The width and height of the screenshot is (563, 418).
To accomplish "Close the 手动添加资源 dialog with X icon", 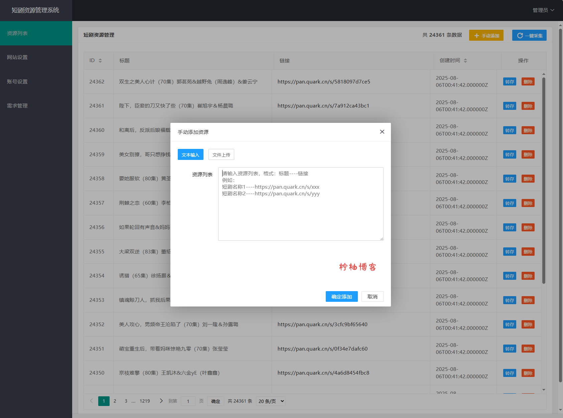I will 382,132.
